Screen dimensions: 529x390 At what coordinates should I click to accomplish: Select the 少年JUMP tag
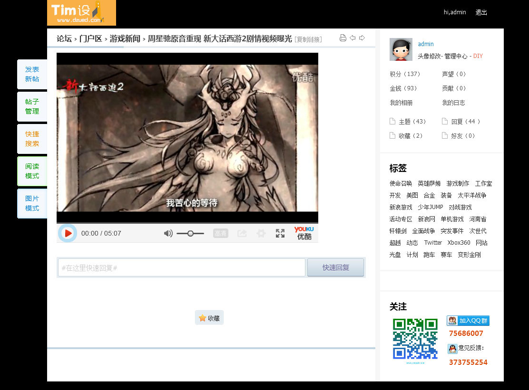(x=431, y=207)
